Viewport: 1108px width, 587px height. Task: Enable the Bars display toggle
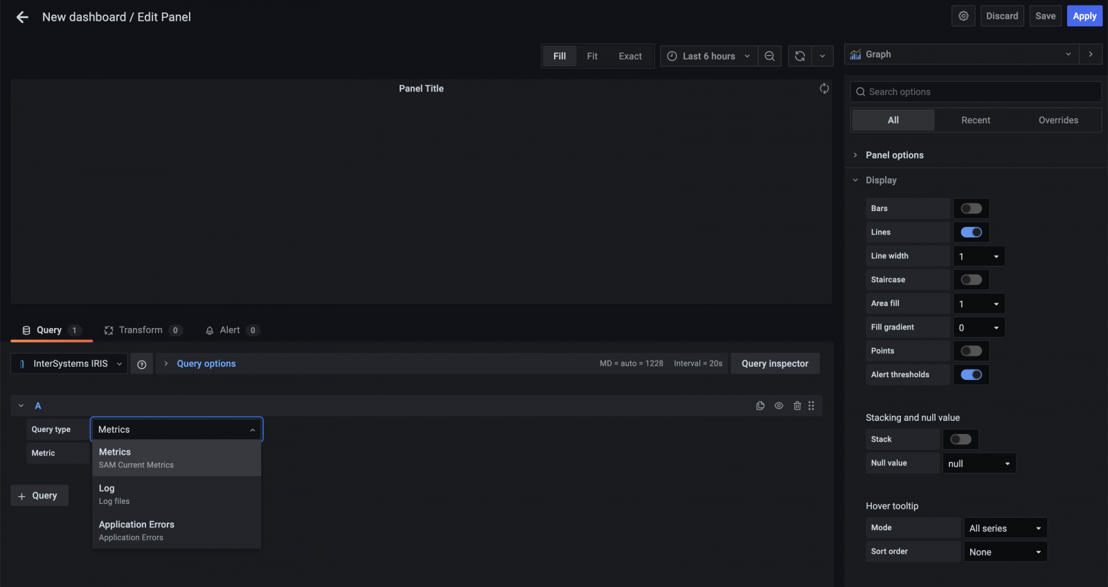pos(971,208)
